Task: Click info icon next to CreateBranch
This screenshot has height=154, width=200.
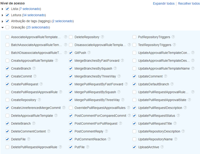Action: (34, 68)
